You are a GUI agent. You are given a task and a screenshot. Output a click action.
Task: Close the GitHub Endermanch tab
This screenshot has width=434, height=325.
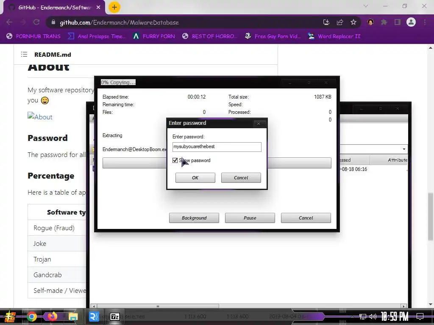(98, 8)
